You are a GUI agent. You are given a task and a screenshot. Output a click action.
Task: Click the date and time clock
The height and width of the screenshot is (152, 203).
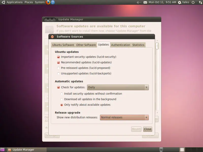pyautogui.click(x=162, y=2)
